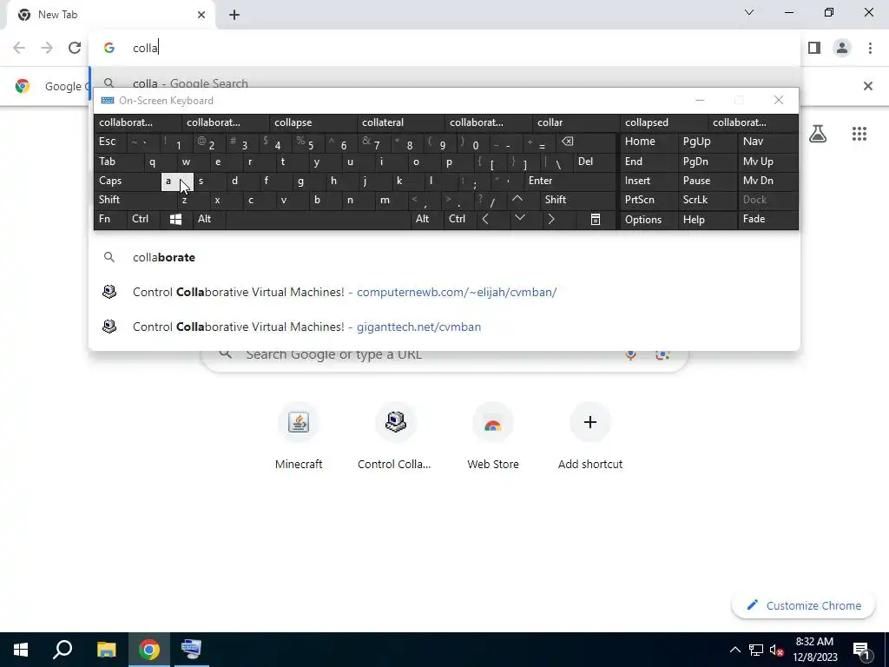
Task: Click the On-Screen Keyboard taskbar icon
Action: 191,650
